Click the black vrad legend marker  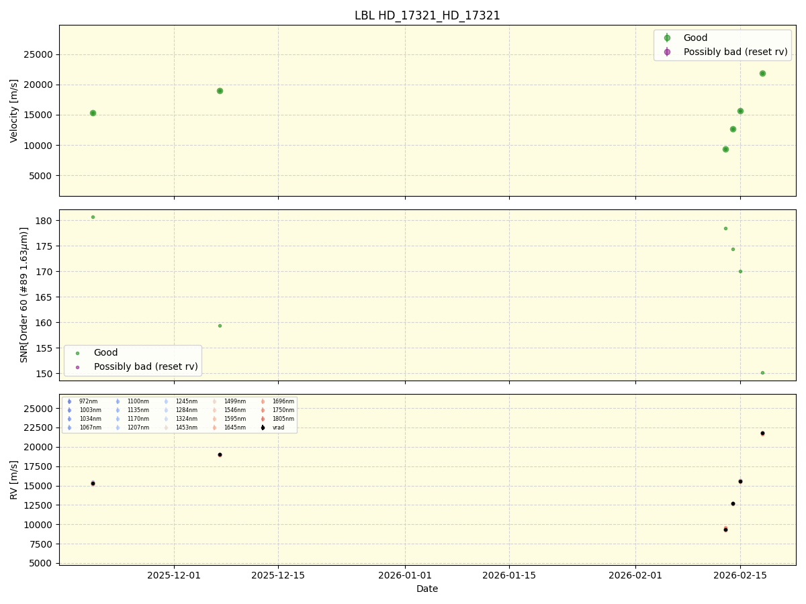coord(263,427)
